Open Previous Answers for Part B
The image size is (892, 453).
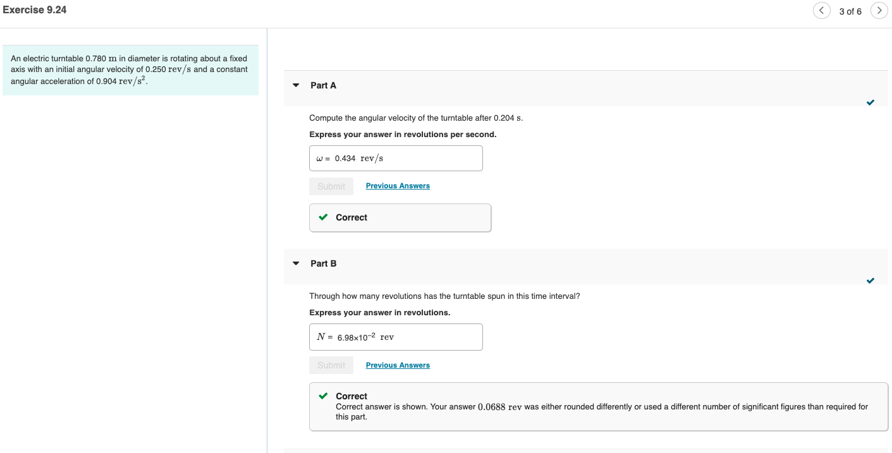tap(398, 365)
